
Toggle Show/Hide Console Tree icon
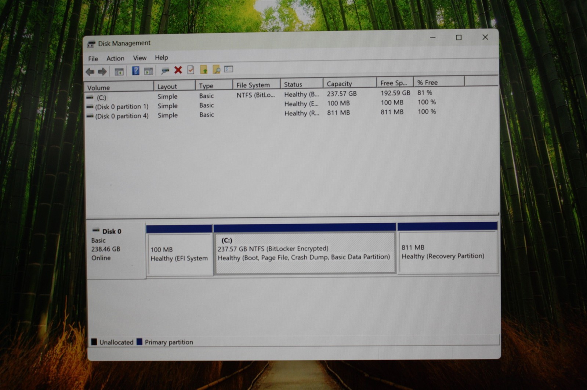[x=119, y=71]
